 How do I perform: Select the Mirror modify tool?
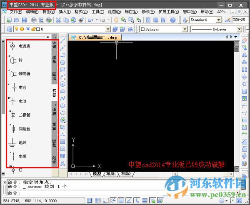(x=244, y=55)
